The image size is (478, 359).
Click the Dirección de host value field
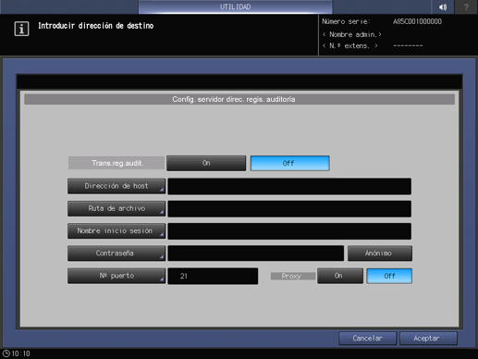tap(289, 186)
